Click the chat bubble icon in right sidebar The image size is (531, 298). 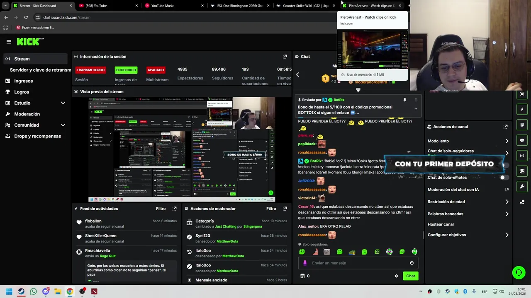(522, 140)
